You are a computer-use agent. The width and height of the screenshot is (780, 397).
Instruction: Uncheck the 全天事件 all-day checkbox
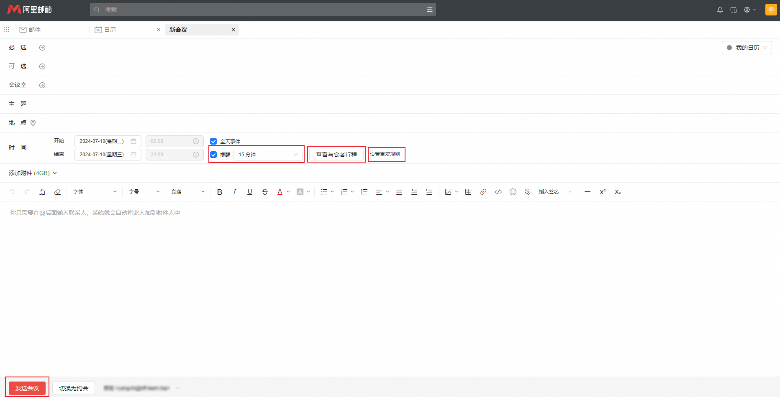point(213,141)
